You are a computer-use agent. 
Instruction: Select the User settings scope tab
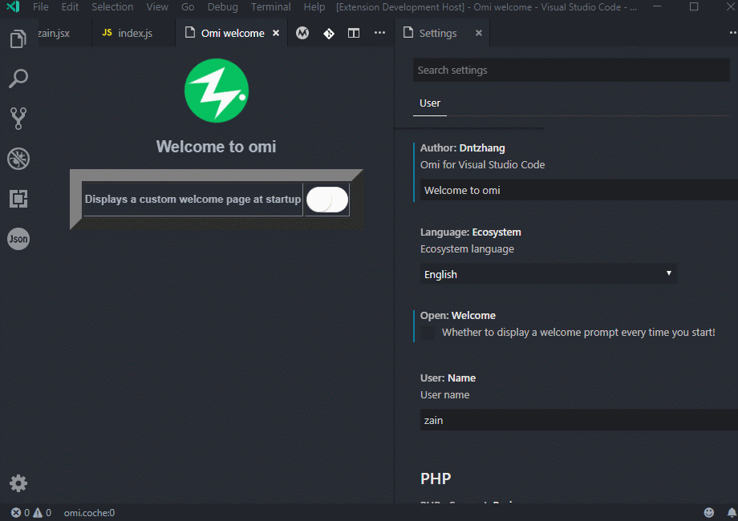click(x=430, y=103)
